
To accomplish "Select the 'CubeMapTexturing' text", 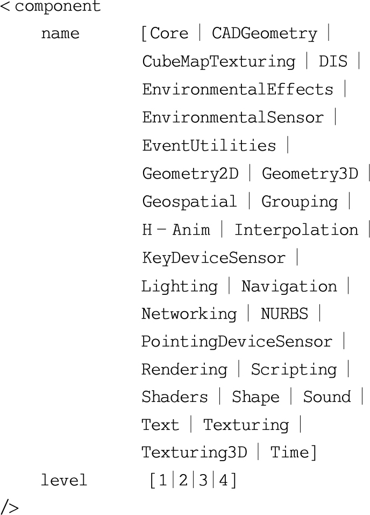I will (x=218, y=62).
